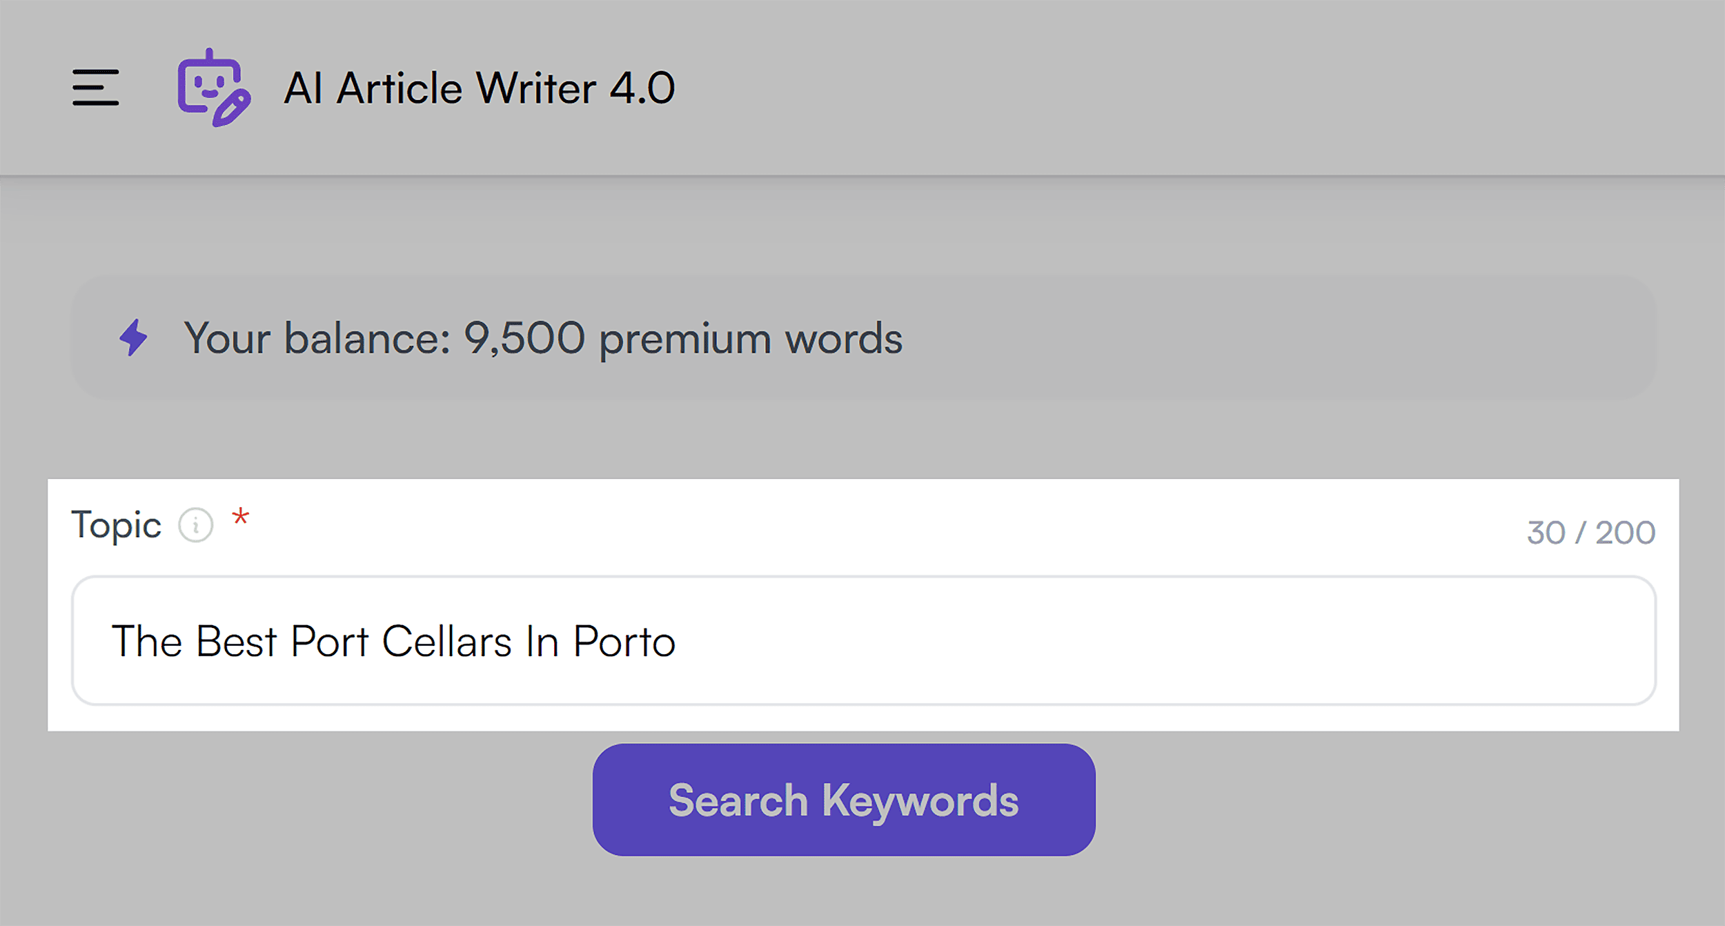Click the 9,500 number in the balance banner
This screenshot has height=926, width=1725.
point(524,338)
